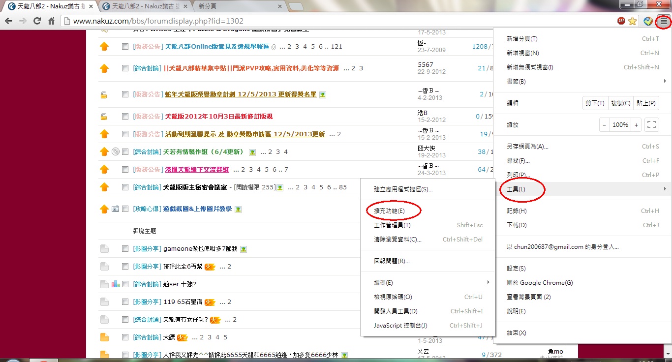Screen dimensions: 672x362
Task: Close the first 天龍八部2 tab
Action: [x=91, y=6]
